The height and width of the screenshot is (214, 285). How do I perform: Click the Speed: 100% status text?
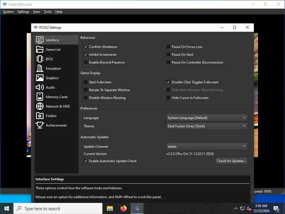pos(262,191)
